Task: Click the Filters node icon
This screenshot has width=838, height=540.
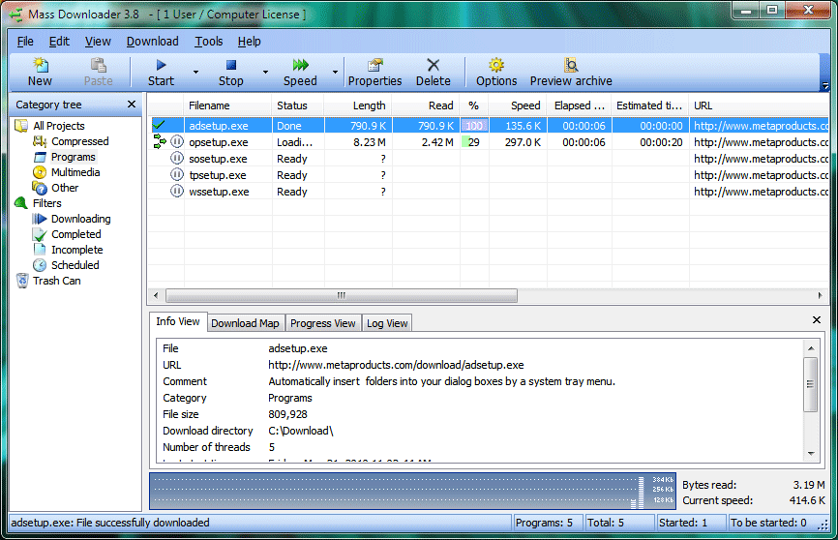Action: click(x=21, y=203)
